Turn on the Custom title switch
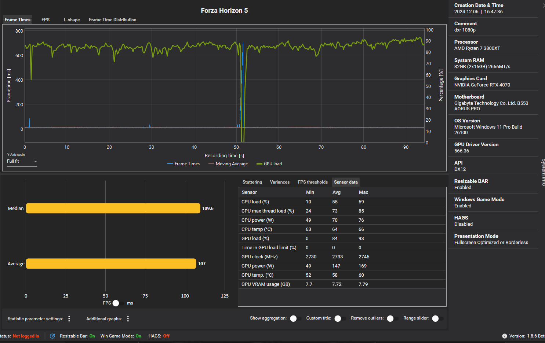This screenshot has width=545, height=343. pos(340,318)
